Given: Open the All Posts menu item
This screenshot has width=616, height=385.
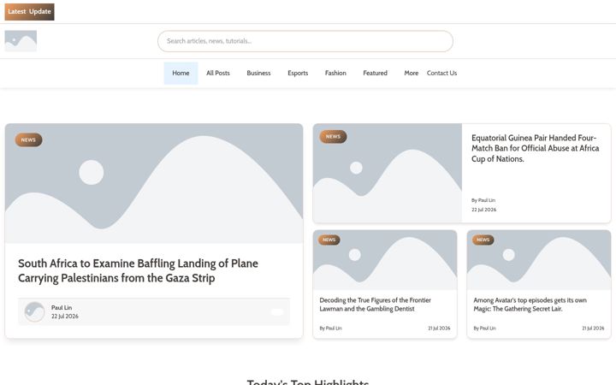Looking at the screenshot, I should tap(218, 73).
